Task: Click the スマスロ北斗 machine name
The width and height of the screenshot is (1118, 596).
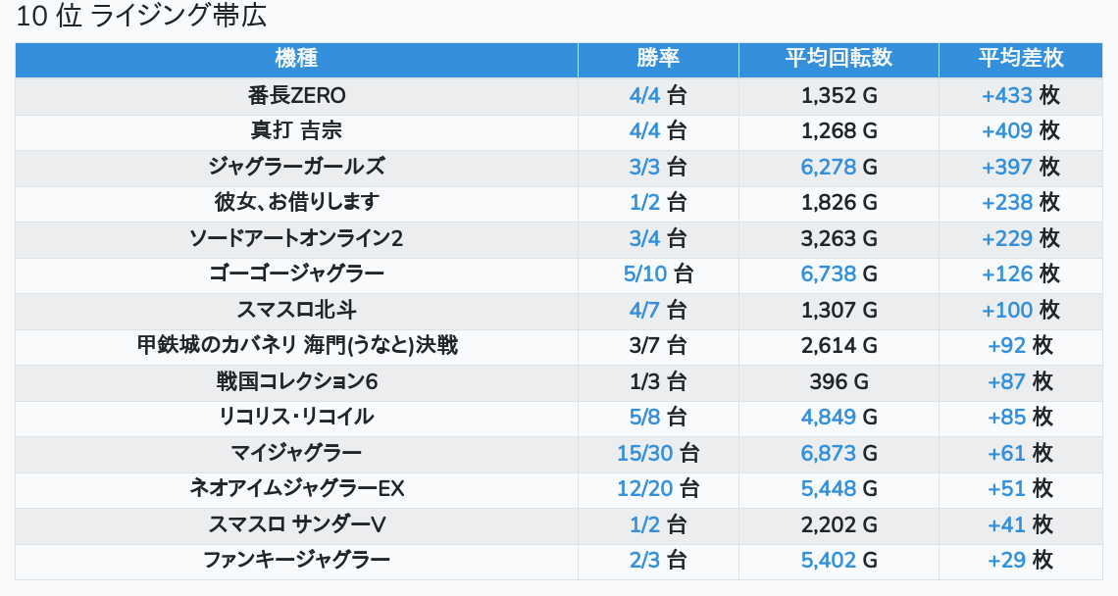Action: click(296, 310)
